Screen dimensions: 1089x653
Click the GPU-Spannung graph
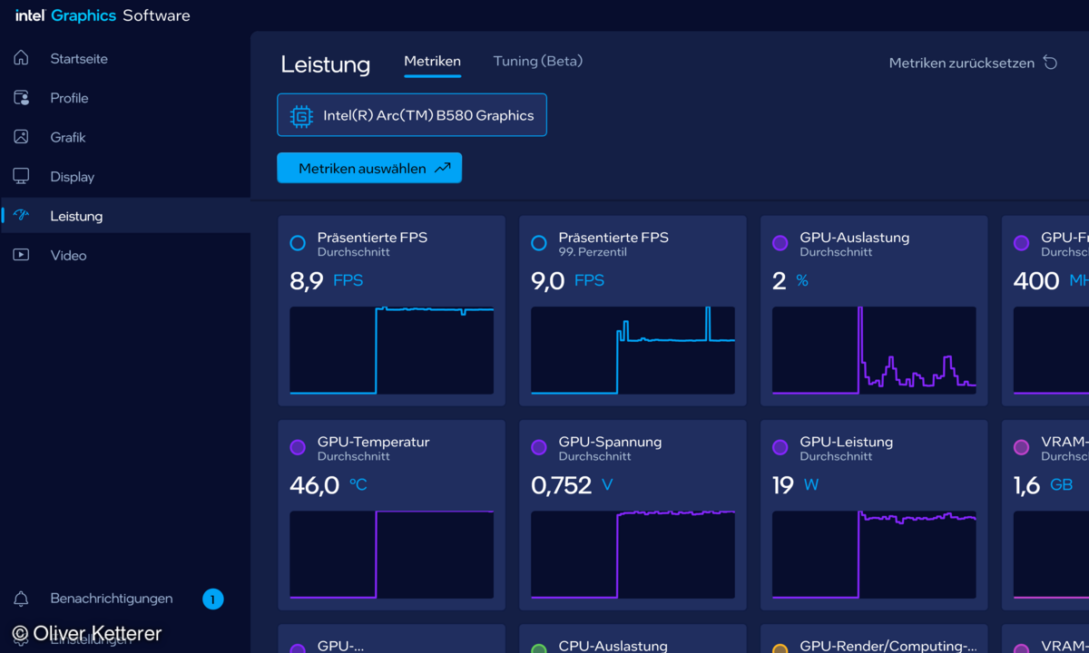click(633, 554)
